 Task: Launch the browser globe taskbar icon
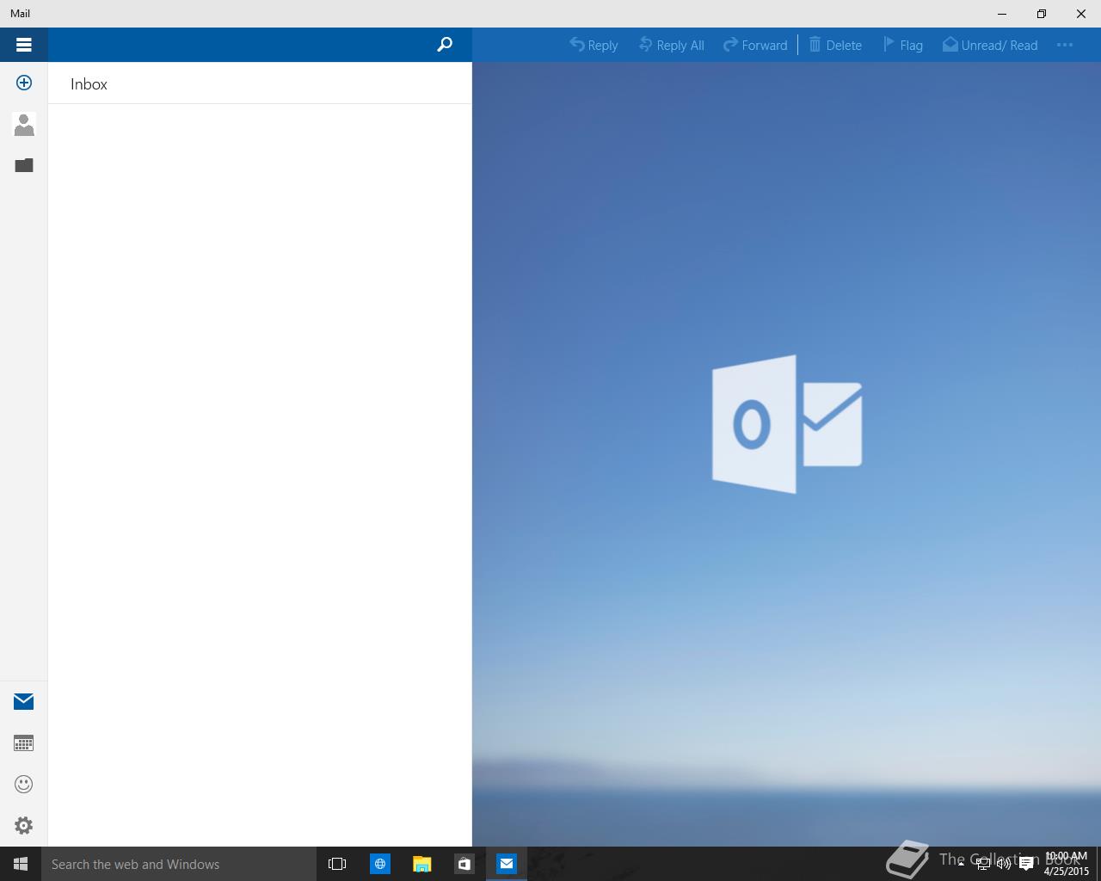[x=379, y=864]
